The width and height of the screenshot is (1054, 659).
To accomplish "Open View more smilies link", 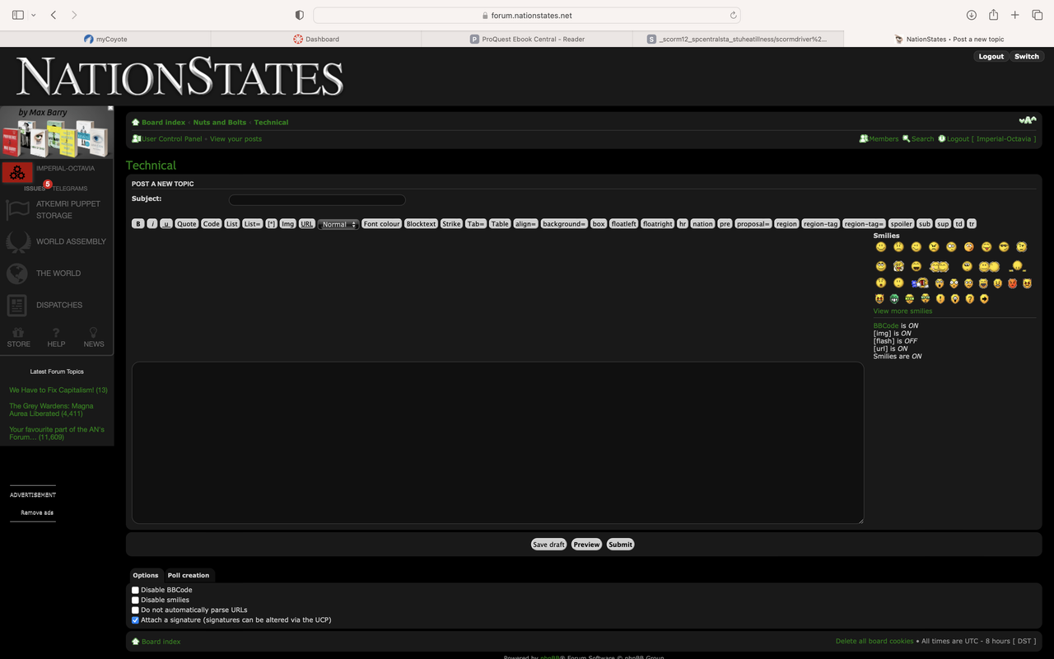I will click(902, 311).
